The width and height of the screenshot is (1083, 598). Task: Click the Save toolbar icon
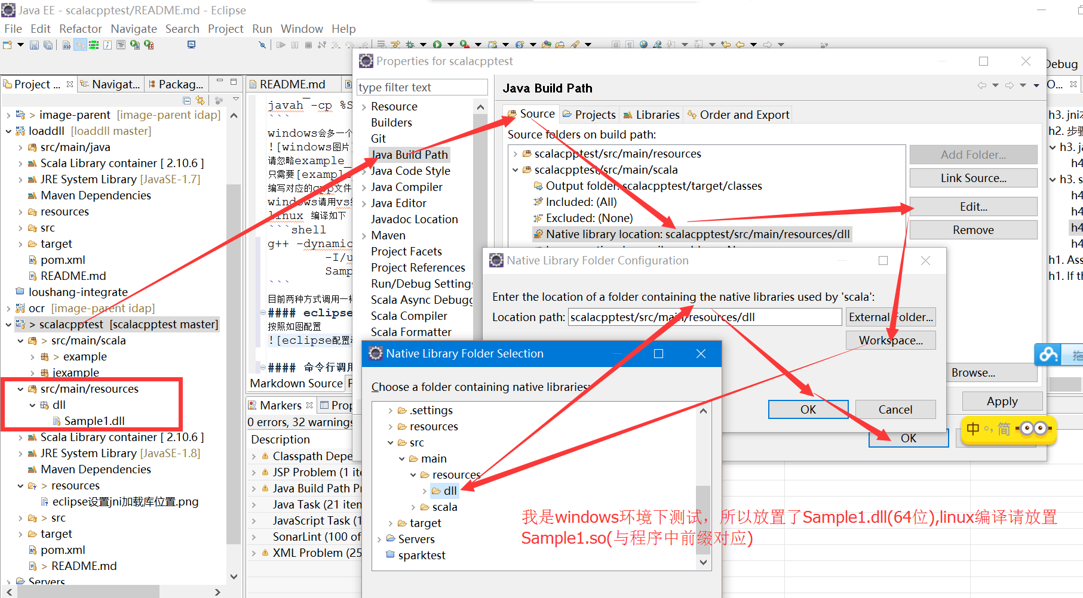[x=34, y=45]
